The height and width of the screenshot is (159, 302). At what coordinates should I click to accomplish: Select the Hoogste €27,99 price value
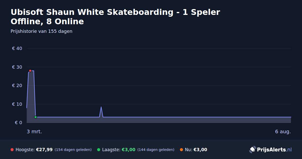44,150
